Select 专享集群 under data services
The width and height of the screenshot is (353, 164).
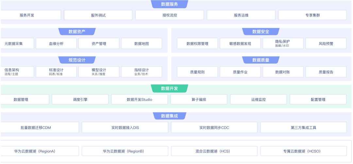(x=312, y=15)
